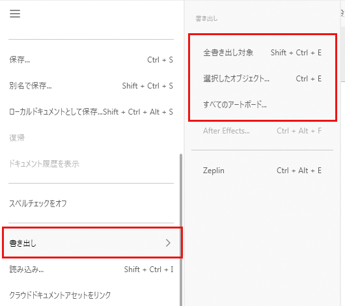The height and width of the screenshot is (306, 345).
Task: Select ローカルドキュメントとして保存...
Action: [x=91, y=112]
